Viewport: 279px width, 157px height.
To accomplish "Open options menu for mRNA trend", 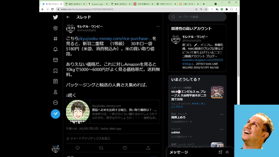I will (x=221, y=129).
